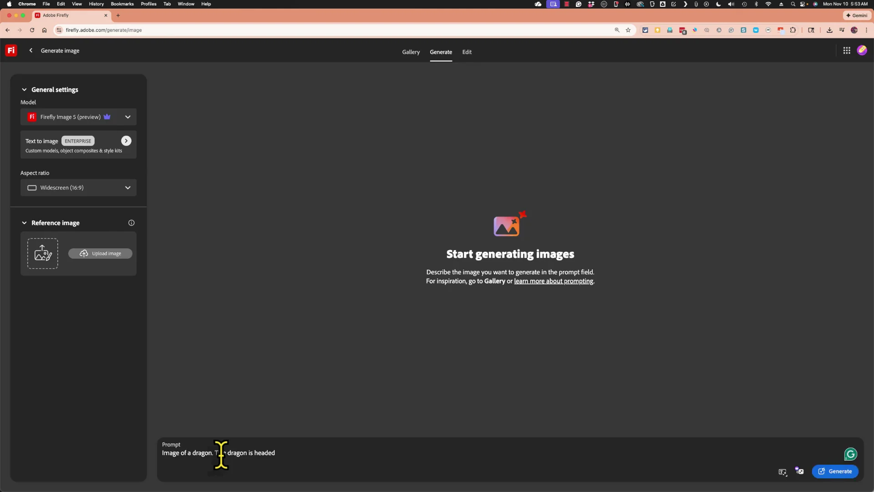Screen dimensions: 874x492
Task: Click the bookmark star in the address bar
Action: [628, 30]
